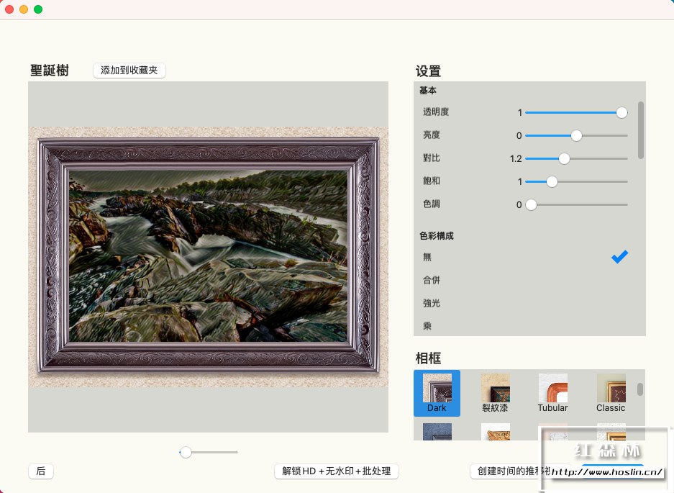This screenshot has width=674, height=493.
Task: Click the 基本 section heading
Action: click(x=428, y=91)
